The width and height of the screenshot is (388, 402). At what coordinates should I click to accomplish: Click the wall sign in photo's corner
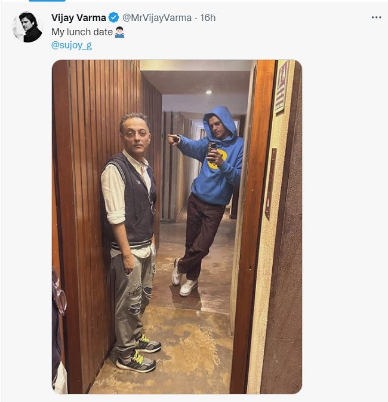click(x=281, y=87)
